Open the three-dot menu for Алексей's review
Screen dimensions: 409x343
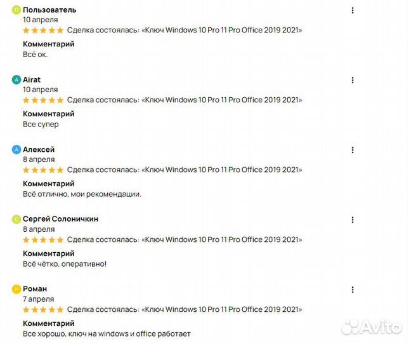pyautogui.click(x=353, y=150)
